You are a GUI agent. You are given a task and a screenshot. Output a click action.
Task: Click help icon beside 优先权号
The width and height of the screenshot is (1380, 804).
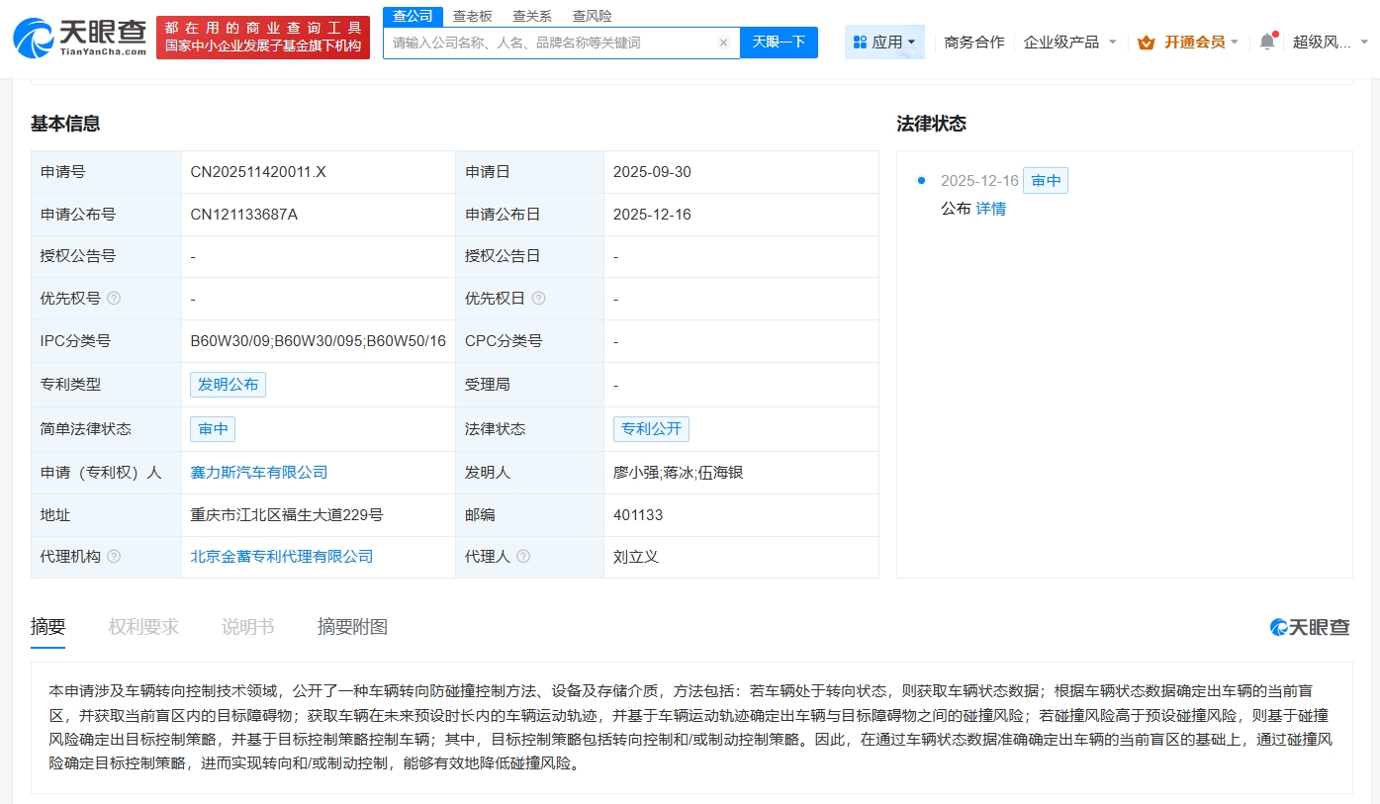click(114, 299)
